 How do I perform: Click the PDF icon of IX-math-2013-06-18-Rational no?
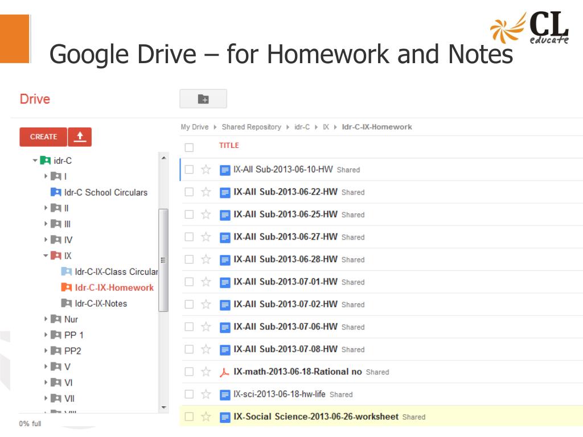click(224, 372)
